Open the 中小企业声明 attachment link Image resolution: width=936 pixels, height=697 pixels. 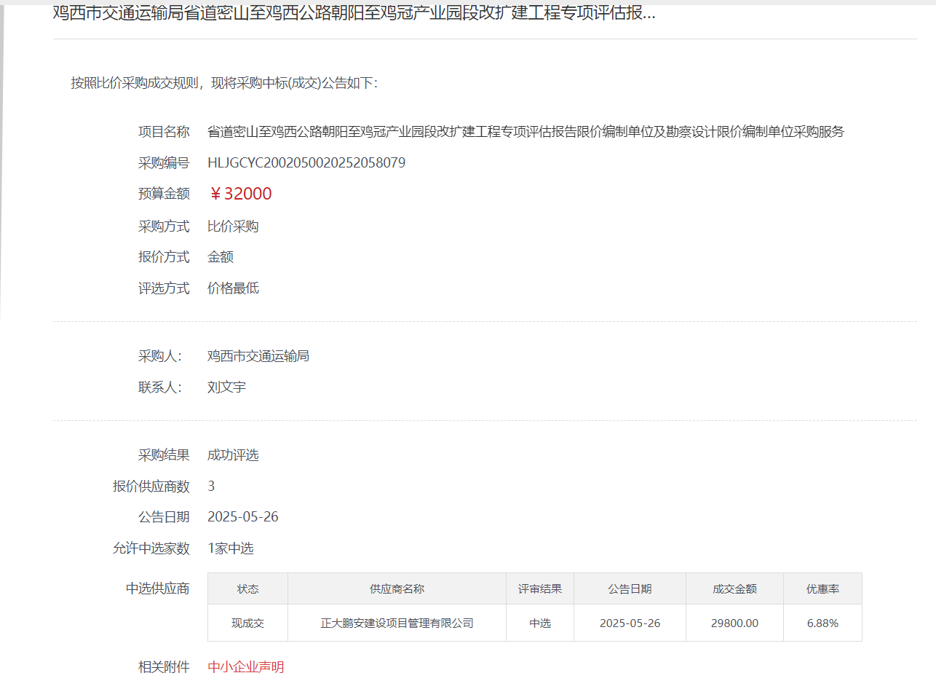(245, 667)
